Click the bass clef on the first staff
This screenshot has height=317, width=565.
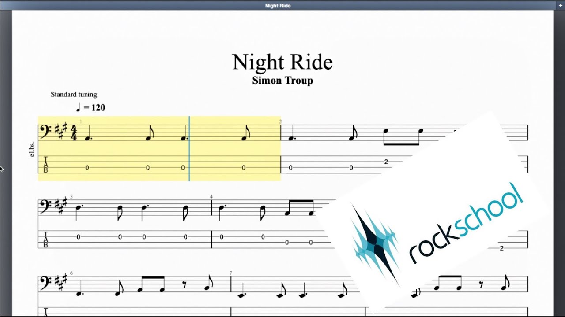tap(46, 132)
